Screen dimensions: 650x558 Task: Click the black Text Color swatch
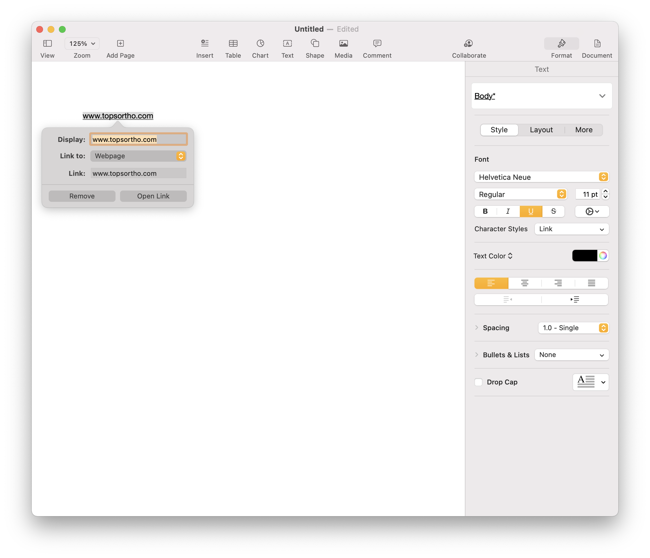(x=584, y=256)
